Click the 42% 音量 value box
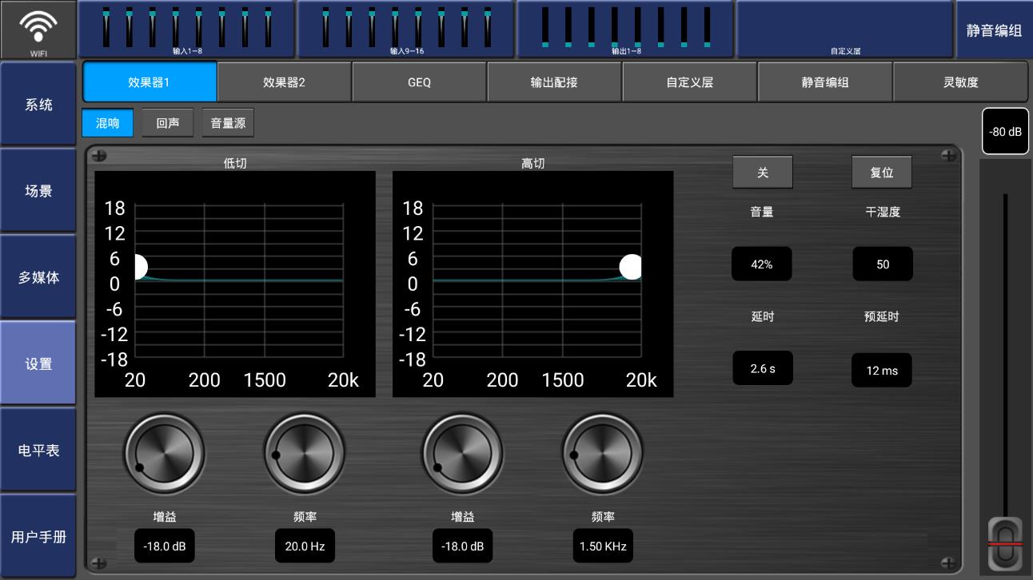 click(762, 264)
